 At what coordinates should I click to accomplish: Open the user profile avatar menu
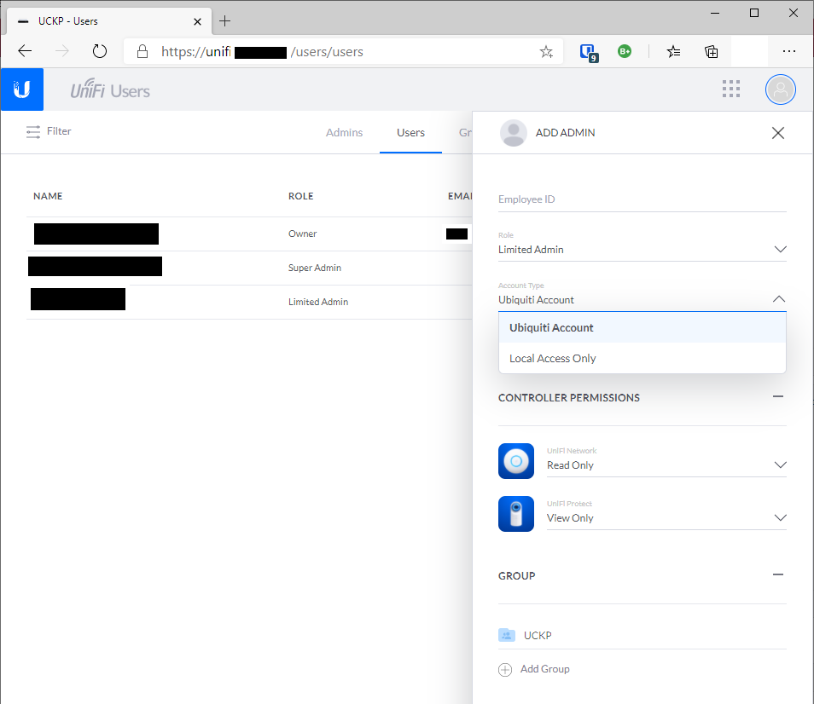coord(780,89)
